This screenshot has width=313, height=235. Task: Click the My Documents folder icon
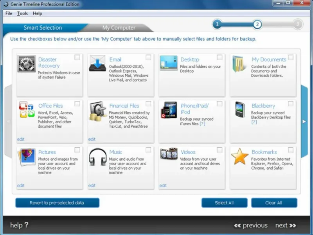[x=239, y=64]
